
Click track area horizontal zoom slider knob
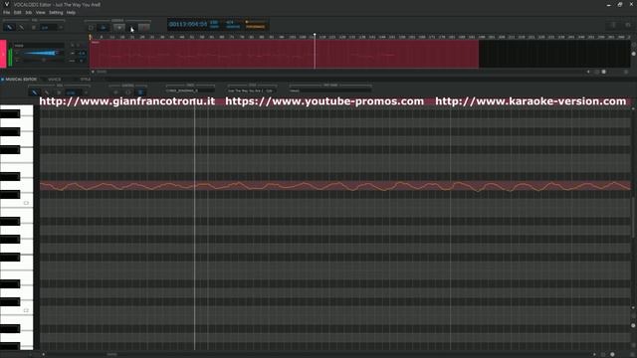pos(604,72)
